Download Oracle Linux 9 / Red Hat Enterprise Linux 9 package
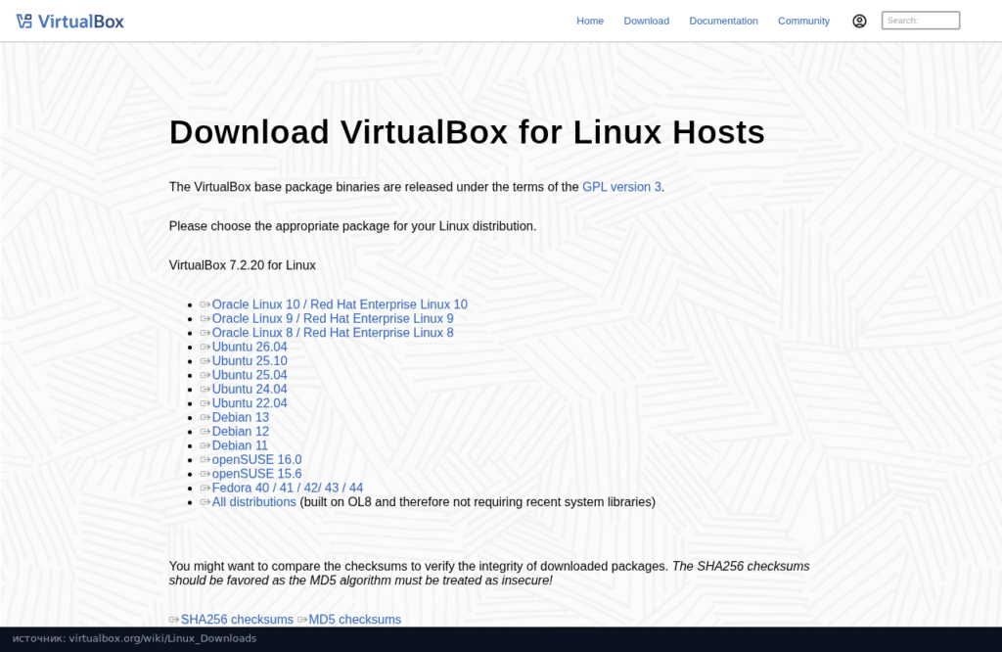1002x652 pixels. 333,319
